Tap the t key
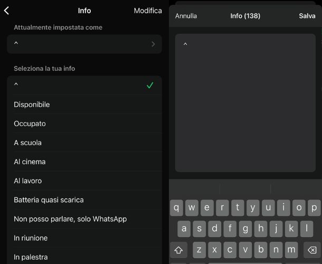 point(238,208)
